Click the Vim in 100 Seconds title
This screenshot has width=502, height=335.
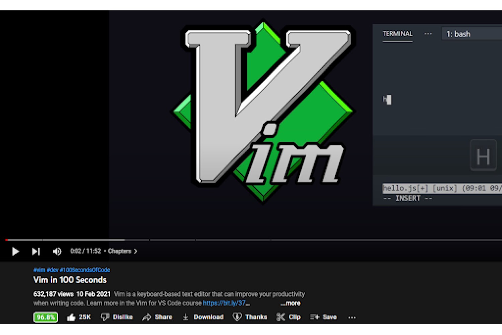(x=70, y=280)
